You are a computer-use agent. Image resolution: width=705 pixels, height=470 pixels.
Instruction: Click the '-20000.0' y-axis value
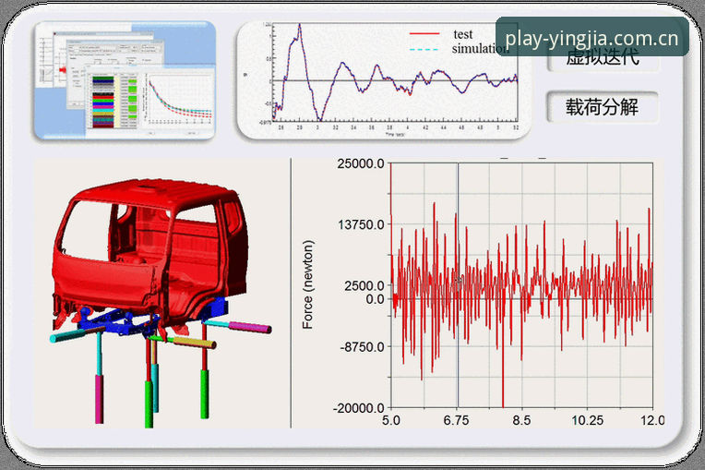coord(359,408)
